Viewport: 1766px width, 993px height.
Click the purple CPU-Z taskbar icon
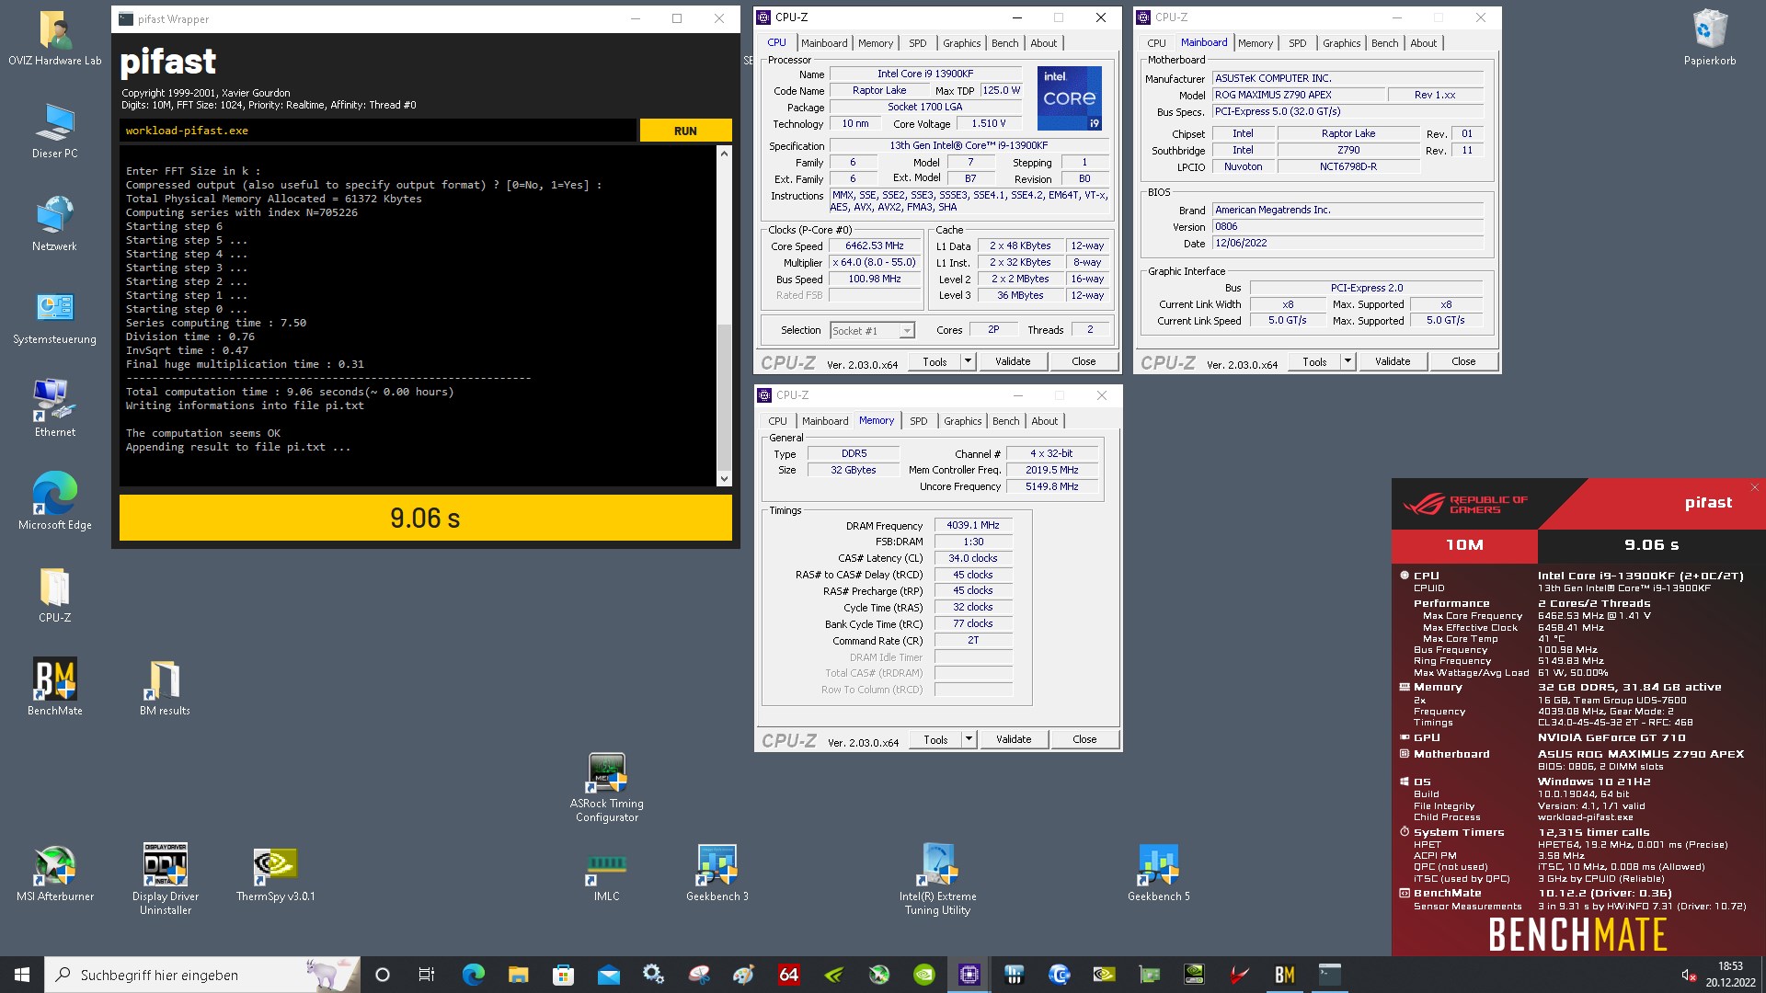[x=969, y=975]
